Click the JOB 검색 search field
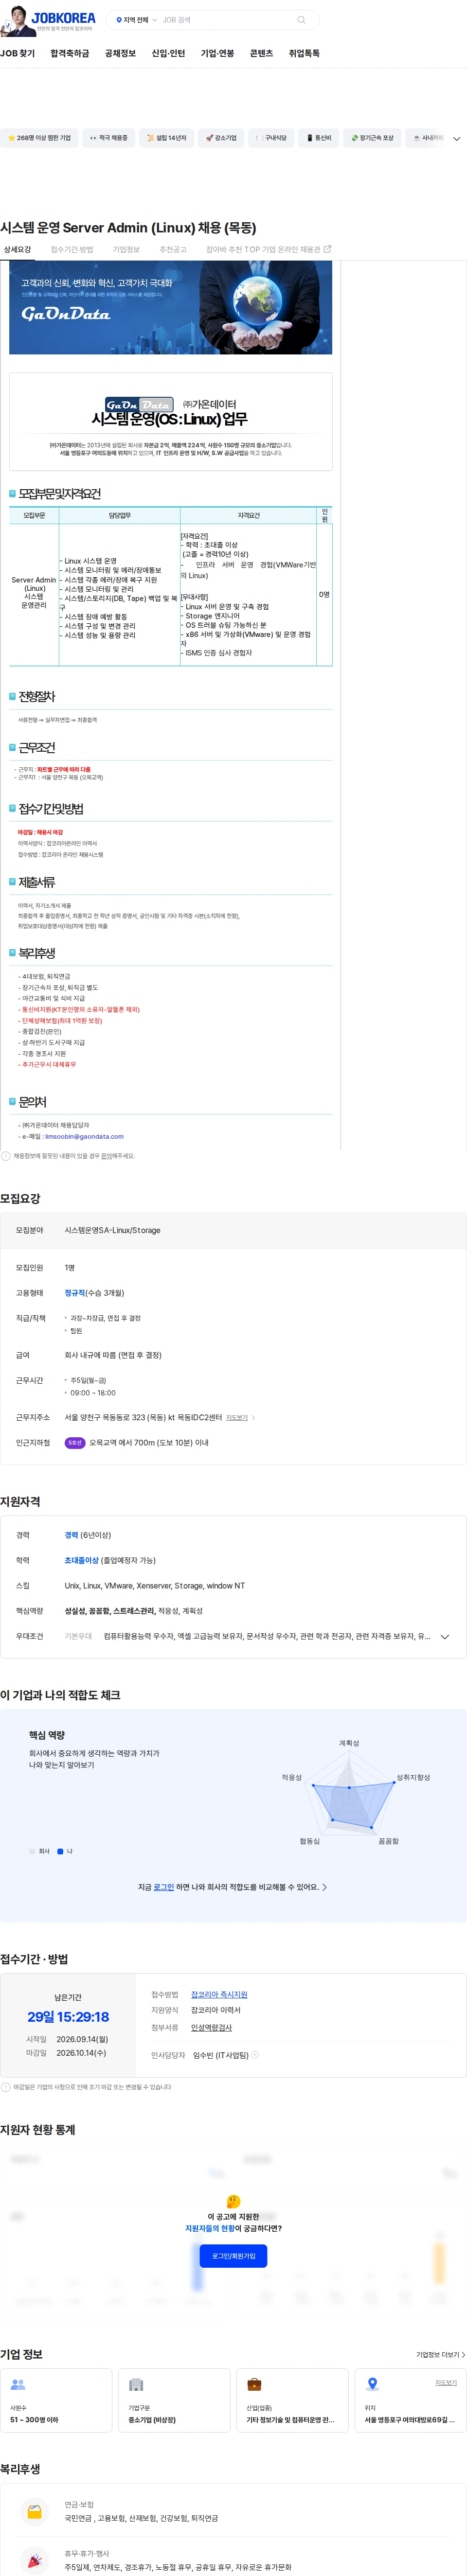The width and height of the screenshot is (467, 2576). click(226, 20)
